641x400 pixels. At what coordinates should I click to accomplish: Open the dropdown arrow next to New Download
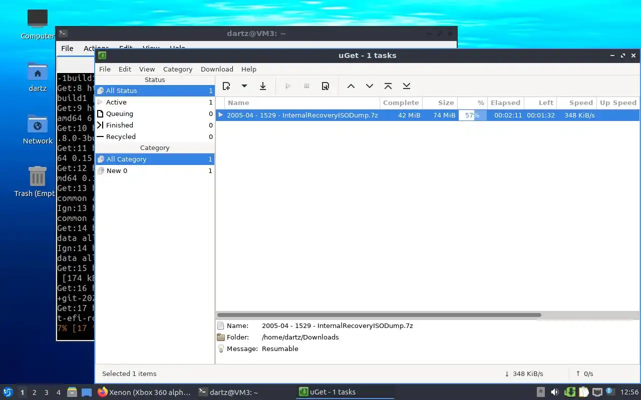click(x=244, y=86)
